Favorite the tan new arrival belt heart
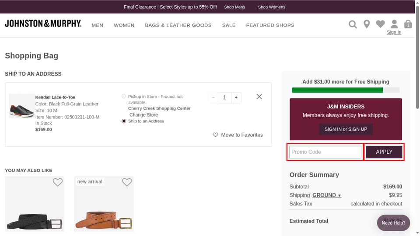Image resolution: width=420 pixels, height=236 pixels. pos(127,182)
